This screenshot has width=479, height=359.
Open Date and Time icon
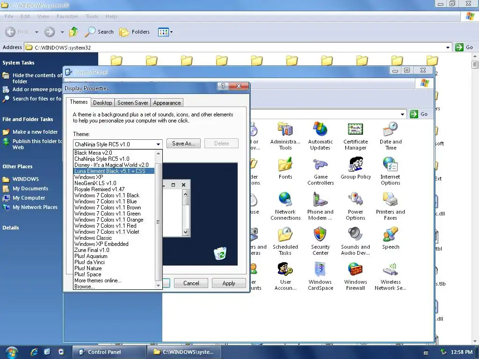391,136
